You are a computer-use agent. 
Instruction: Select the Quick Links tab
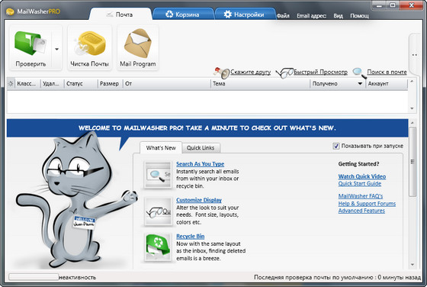coord(201,148)
